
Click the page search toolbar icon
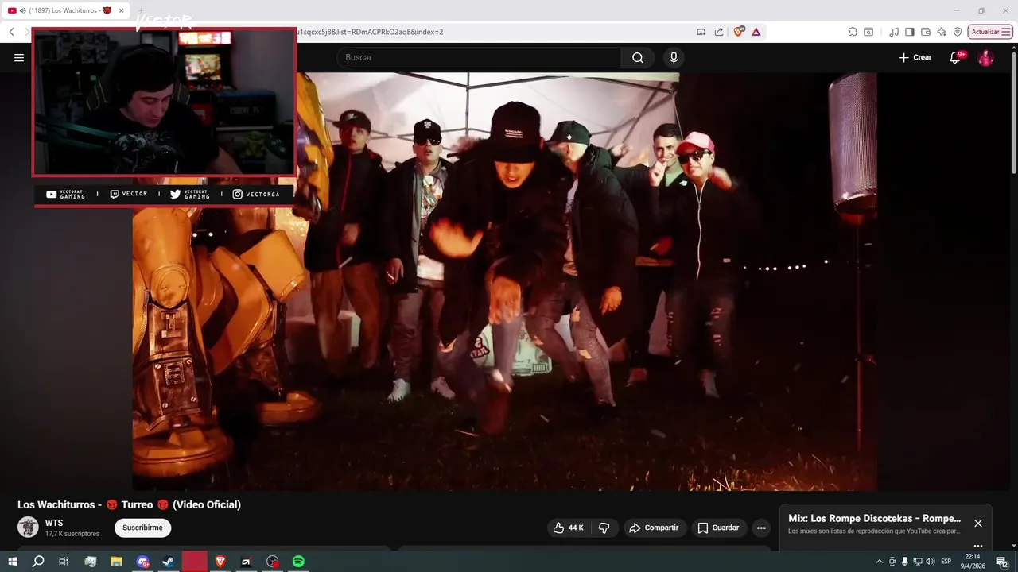point(868,32)
